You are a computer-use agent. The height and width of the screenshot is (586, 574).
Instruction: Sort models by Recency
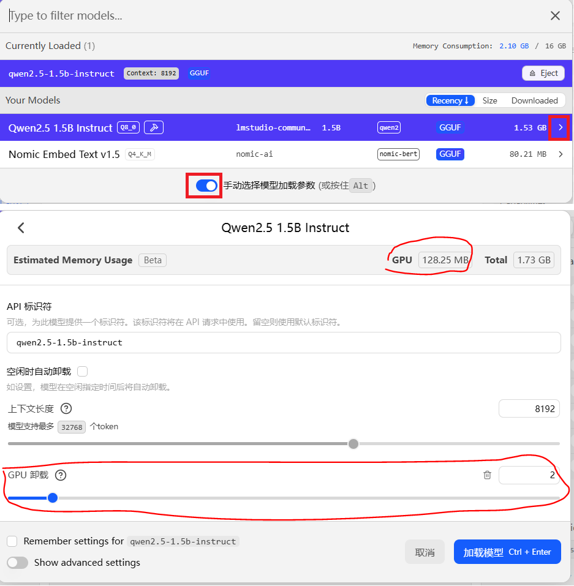coord(450,100)
